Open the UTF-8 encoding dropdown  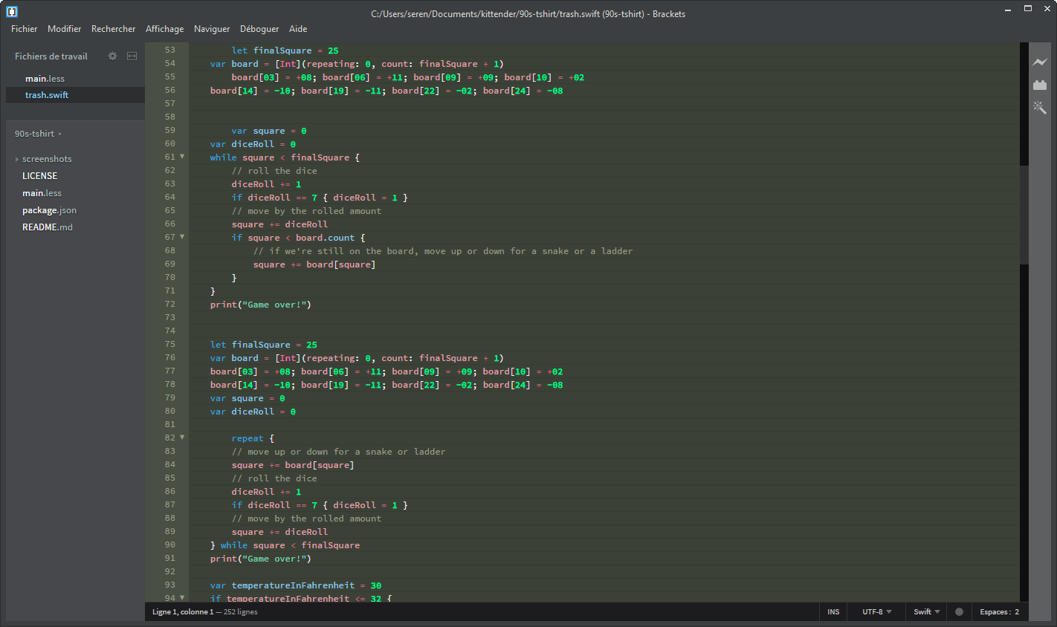[x=876, y=611]
